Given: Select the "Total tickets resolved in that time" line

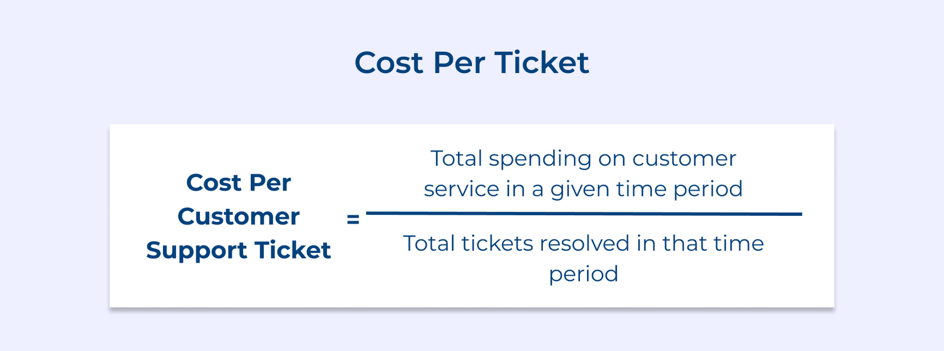Looking at the screenshot, I should (x=583, y=244).
